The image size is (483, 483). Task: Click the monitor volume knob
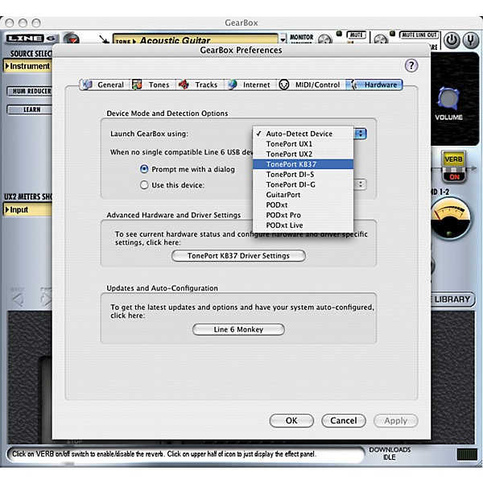pyautogui.click(x=324, y=39)
